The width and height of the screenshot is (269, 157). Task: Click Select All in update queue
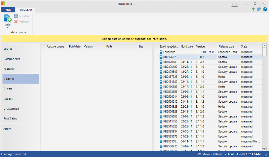[x=22, y=16]
